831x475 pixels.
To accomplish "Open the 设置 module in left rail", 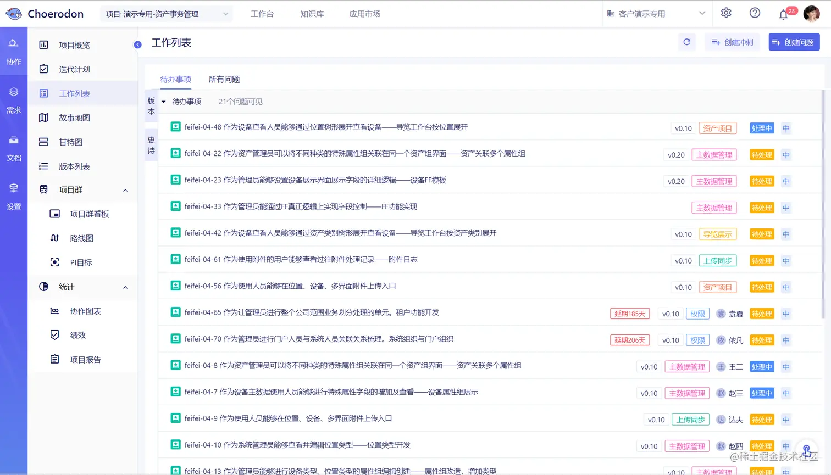I will [14, 197].
